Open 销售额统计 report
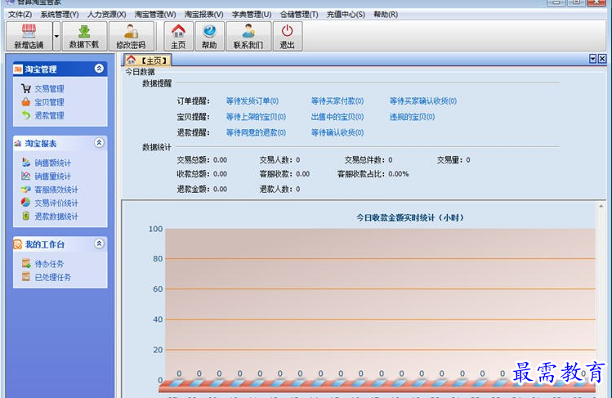 (x=52, y=163)
